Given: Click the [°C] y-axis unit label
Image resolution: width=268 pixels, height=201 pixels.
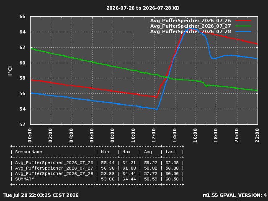Looking at the screenshot, I should pos(10,71).
